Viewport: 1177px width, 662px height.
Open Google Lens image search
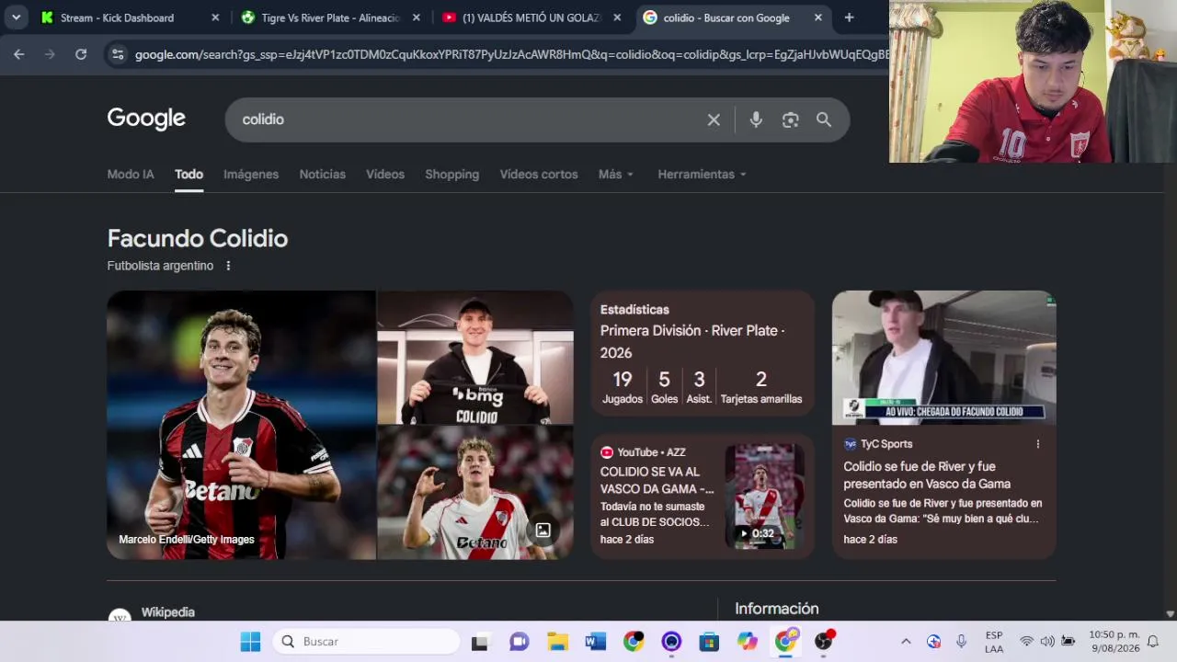coord(790,120)
